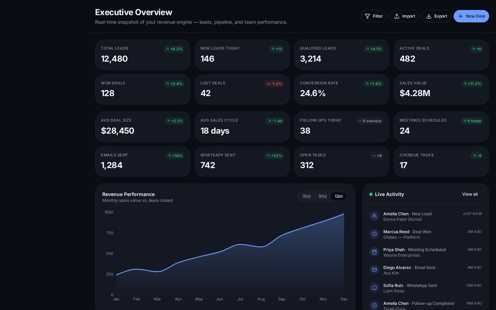The image size is (496, 310).
Task: Open the Import button
Action: (x=404, y=16)
